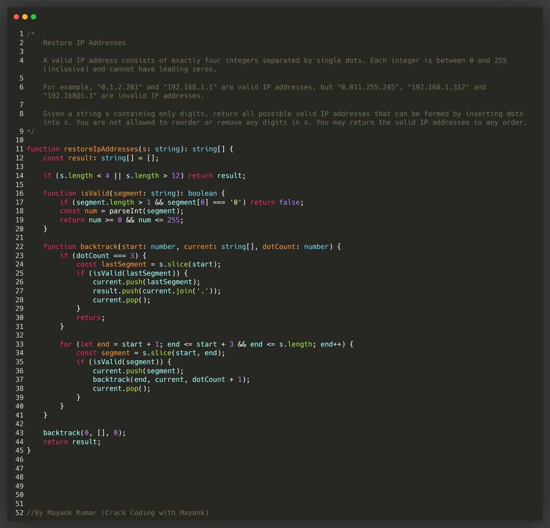Click "if (isValid(segment)) {" on line 35
550x528 pixels.
click(124, 362)
